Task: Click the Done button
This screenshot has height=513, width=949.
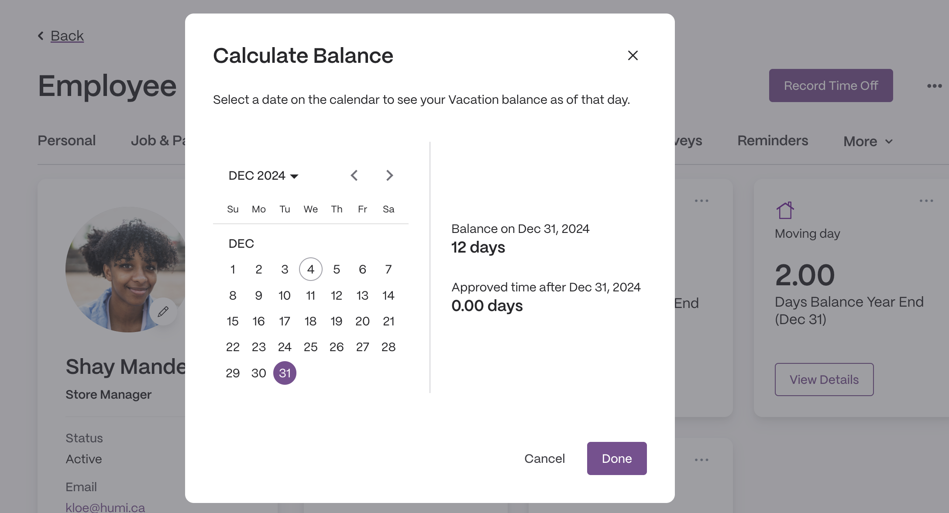Action: 616,458
